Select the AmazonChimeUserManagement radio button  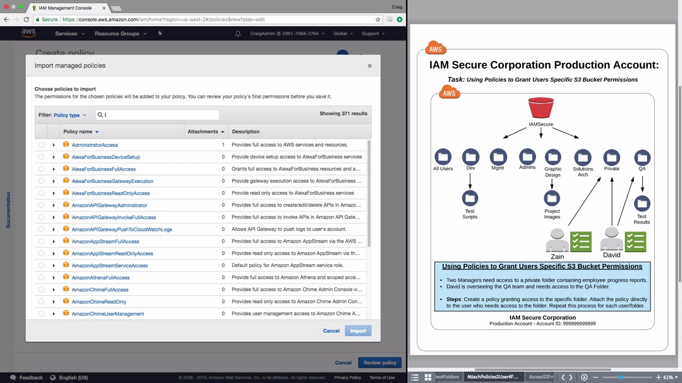tap(41, 314)
